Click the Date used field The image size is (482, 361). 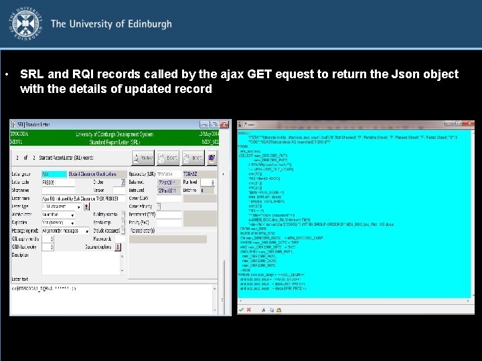(169, 191)
